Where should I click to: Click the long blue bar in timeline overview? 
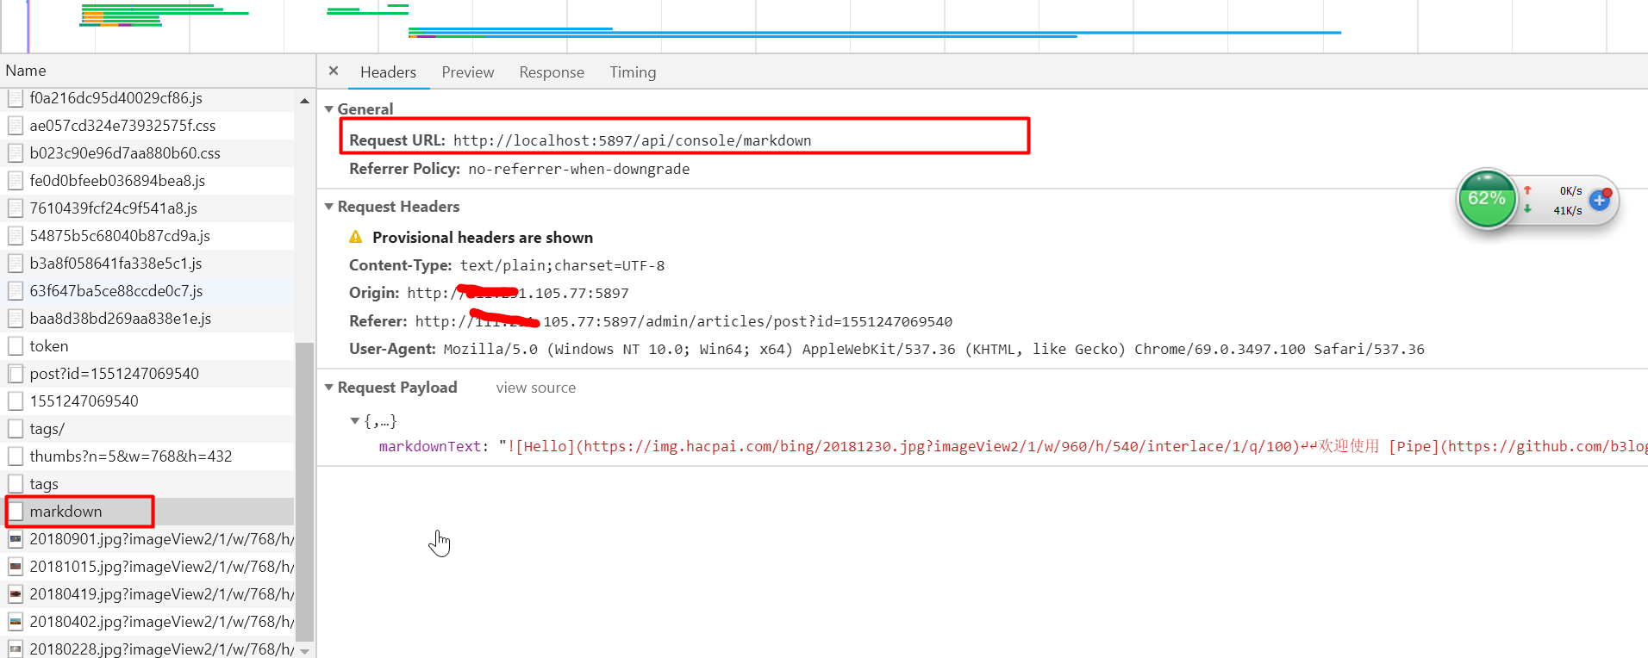875,33
